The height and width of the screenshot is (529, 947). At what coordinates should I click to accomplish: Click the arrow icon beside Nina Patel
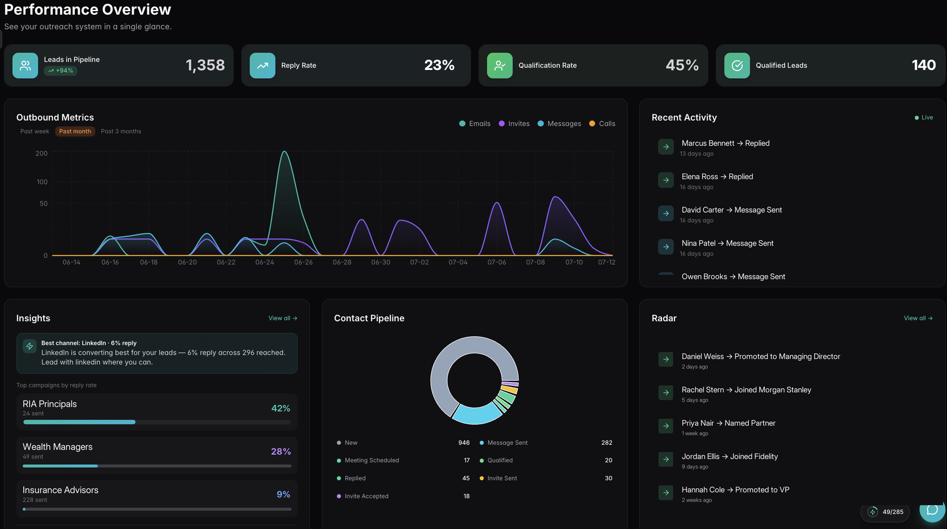point(666,247)
